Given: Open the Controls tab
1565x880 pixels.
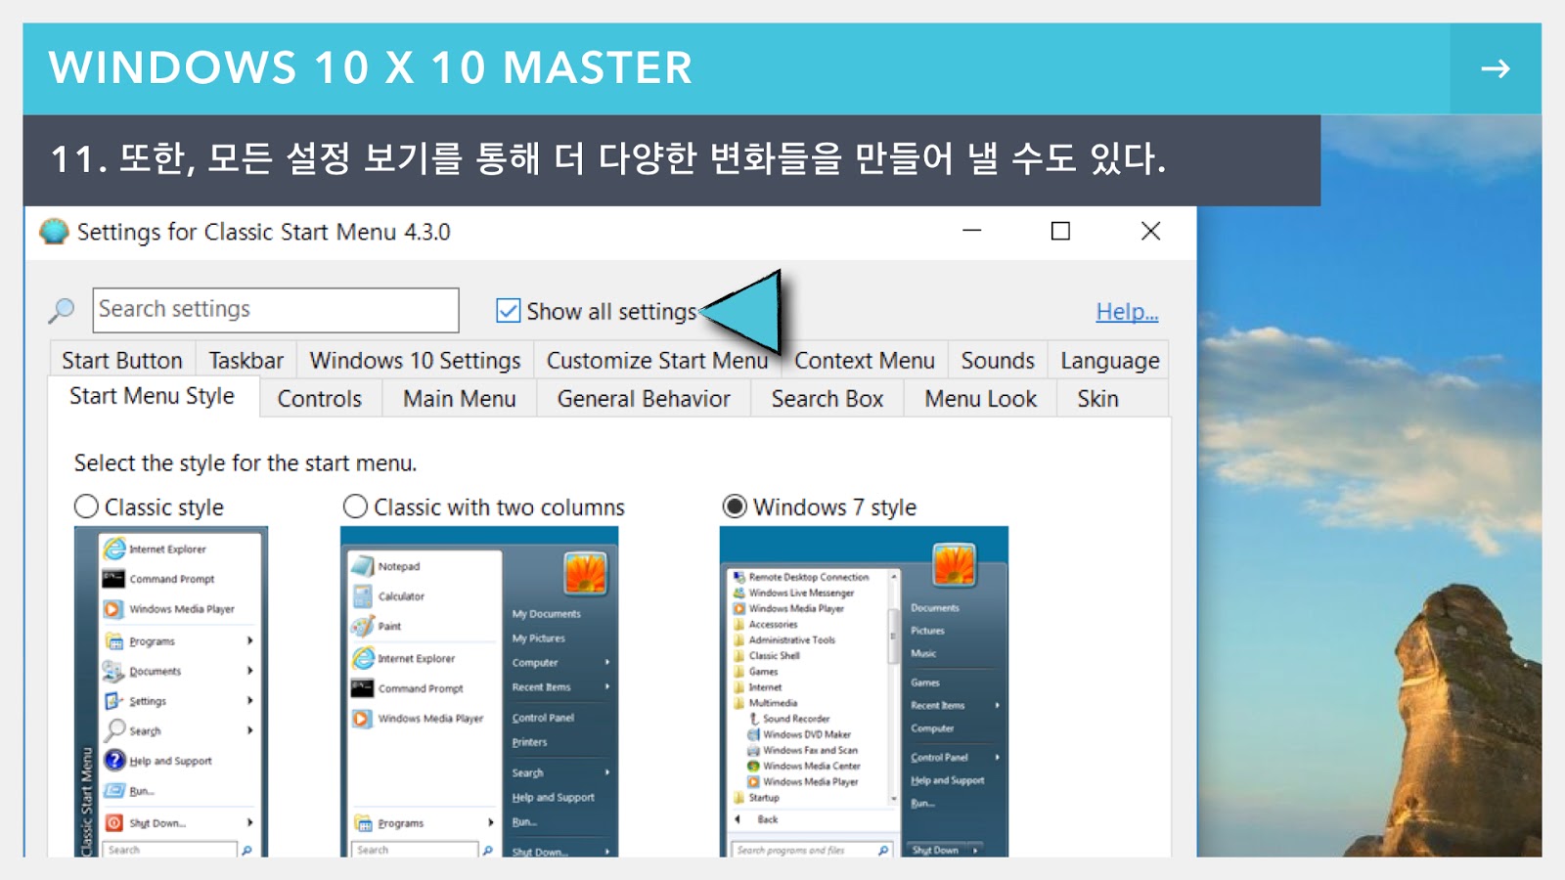Looking at the screenshot, I should point(320,399).
